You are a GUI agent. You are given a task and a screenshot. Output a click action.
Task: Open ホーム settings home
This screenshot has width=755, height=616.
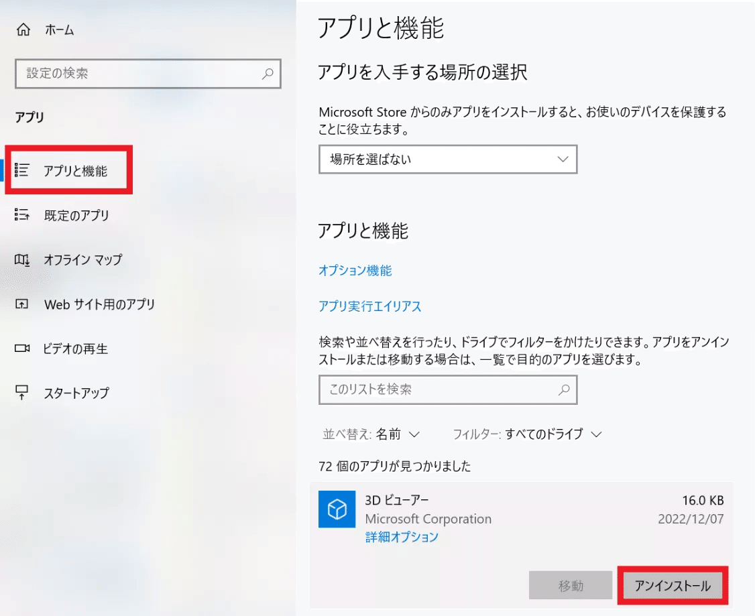(x=59, y=30)
